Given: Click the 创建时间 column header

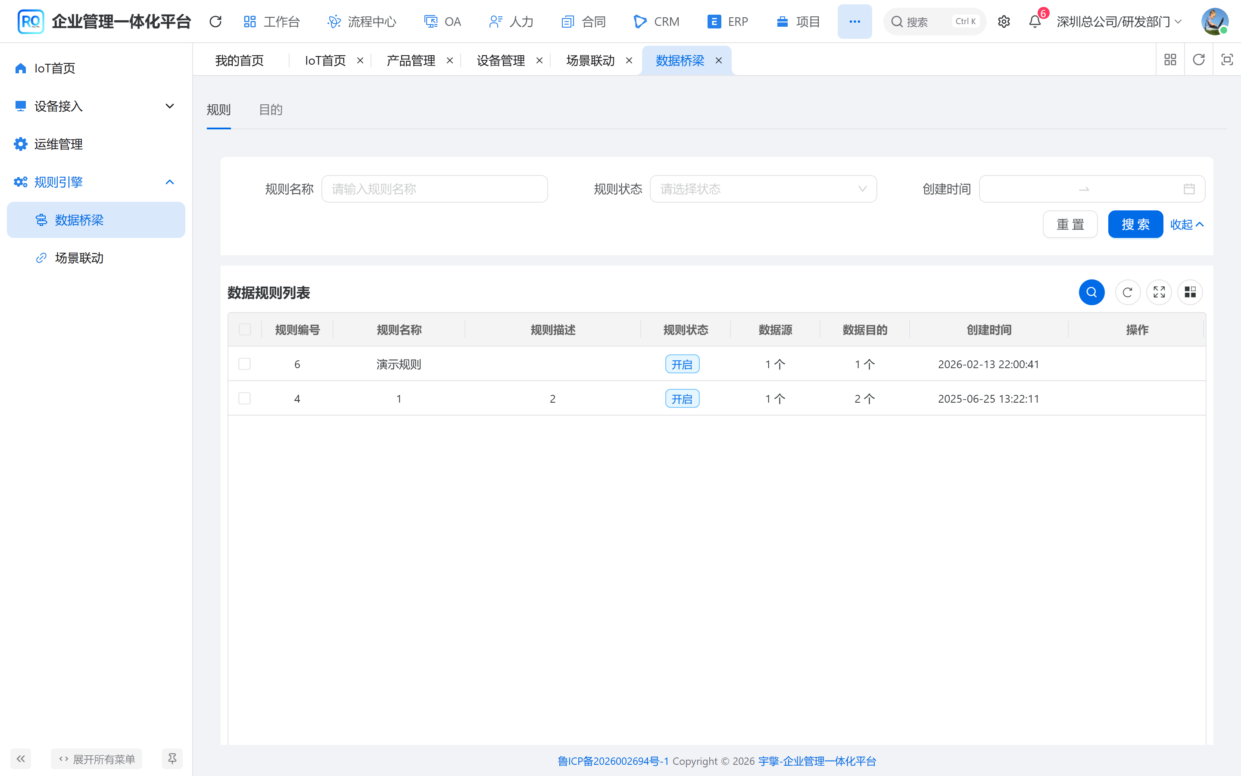Looking at the screenshot, I should coord(988,329).
